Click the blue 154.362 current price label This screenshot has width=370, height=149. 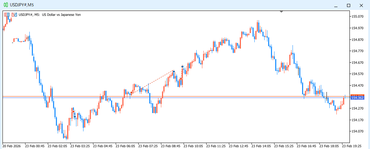point(357,98)
